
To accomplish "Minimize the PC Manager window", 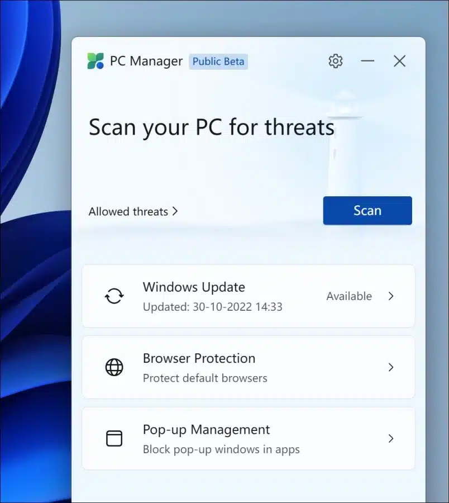I will 367,60.
